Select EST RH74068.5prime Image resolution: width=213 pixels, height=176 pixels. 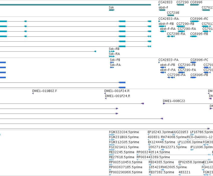[174, 137]
